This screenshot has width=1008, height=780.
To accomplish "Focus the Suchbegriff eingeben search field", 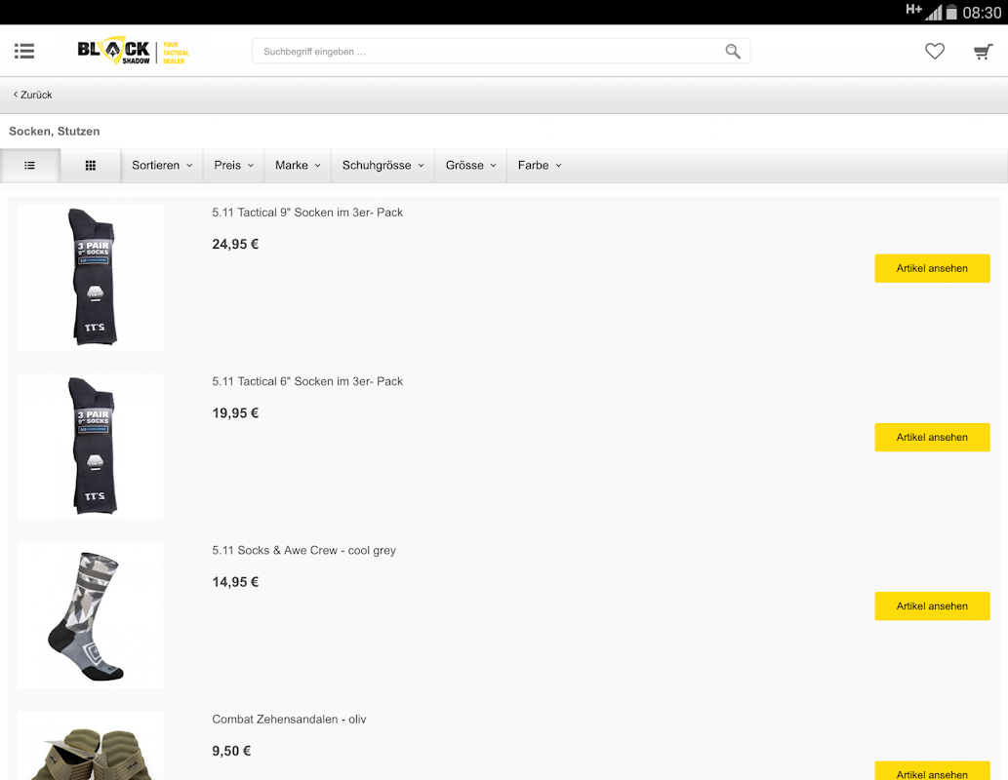I will coord(501,52).
